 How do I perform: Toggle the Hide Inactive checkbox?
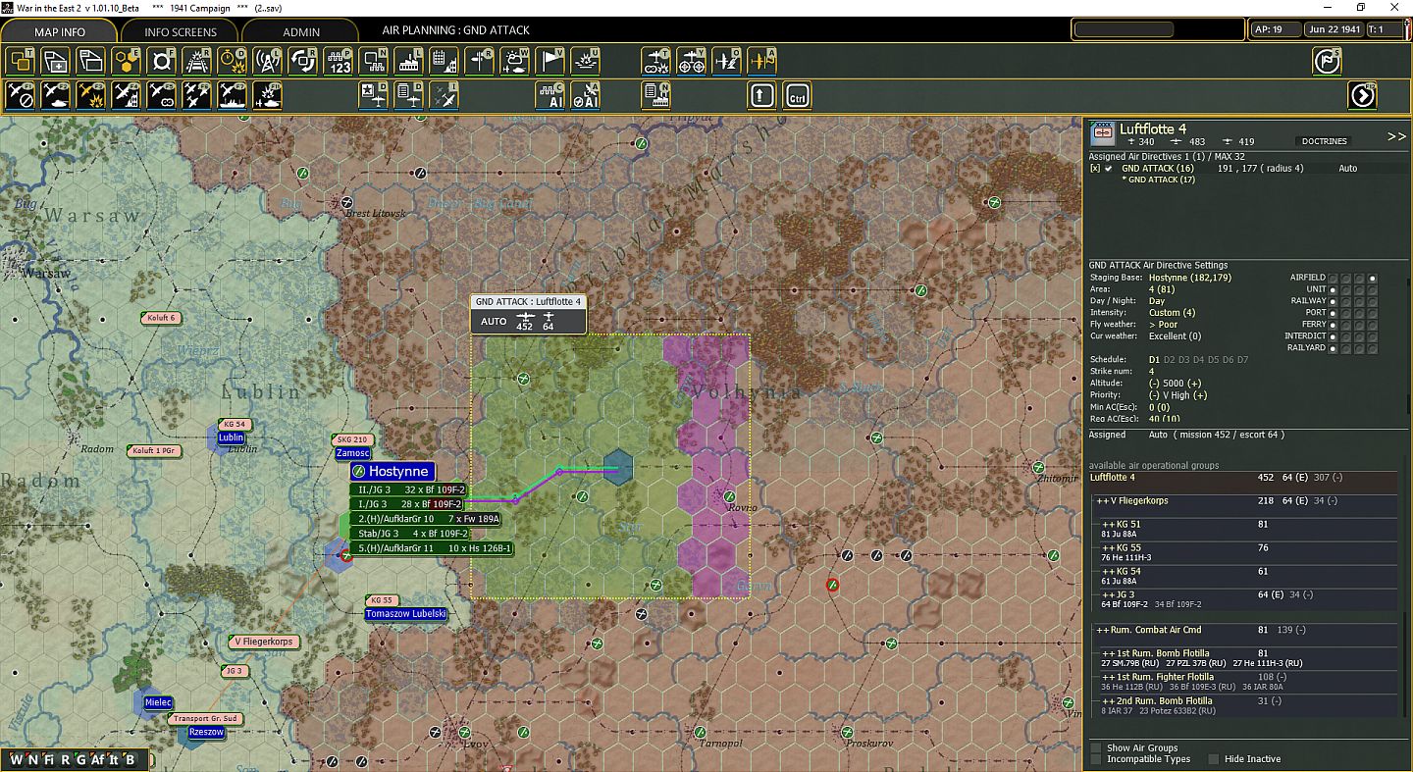(x=1214, y=759)
